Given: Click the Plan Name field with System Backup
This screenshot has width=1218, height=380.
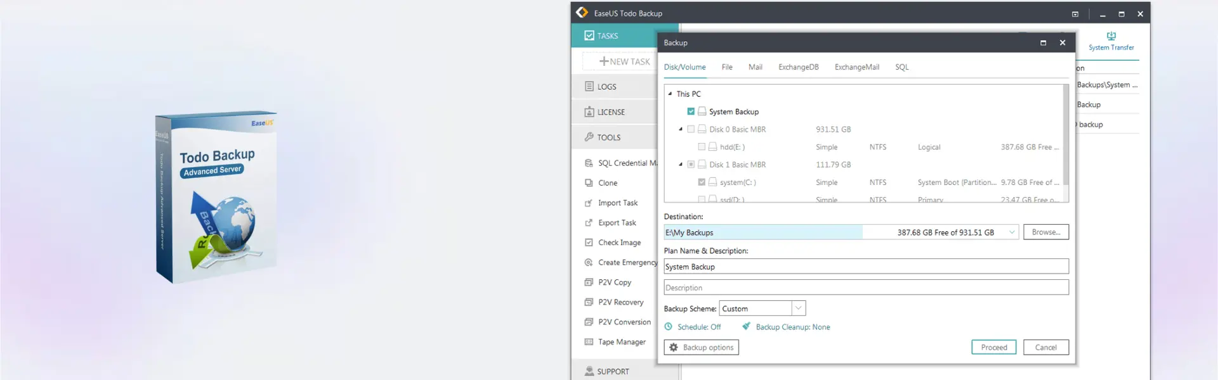Looking at the screenshot, I should (866, 267).
